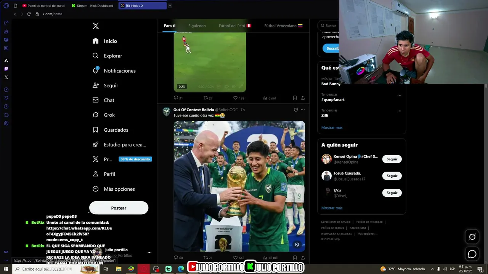Screen dimensions: 488x274
Task: Like the BoliviaOOC post with 643 likes
Action: click(x=239, y=258)
